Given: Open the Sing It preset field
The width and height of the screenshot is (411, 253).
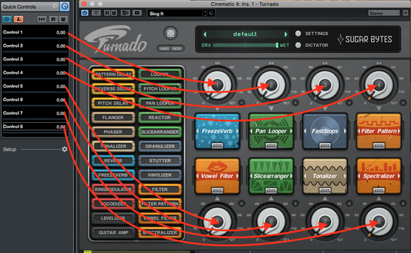Looking at the screenshot, I should click(175, 13).
